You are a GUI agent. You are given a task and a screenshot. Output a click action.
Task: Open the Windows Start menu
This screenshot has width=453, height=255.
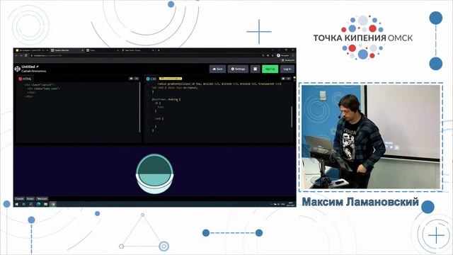(x=17, y=204)
